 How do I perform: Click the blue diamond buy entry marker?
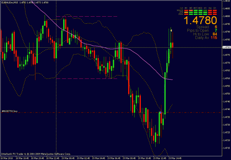(x=160, y=113)
